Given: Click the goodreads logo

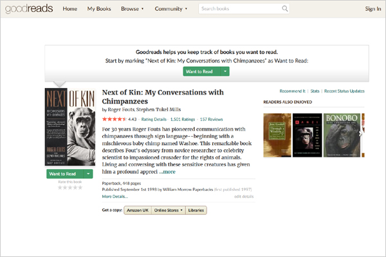Looking at the screenshot, I should 29,8.
